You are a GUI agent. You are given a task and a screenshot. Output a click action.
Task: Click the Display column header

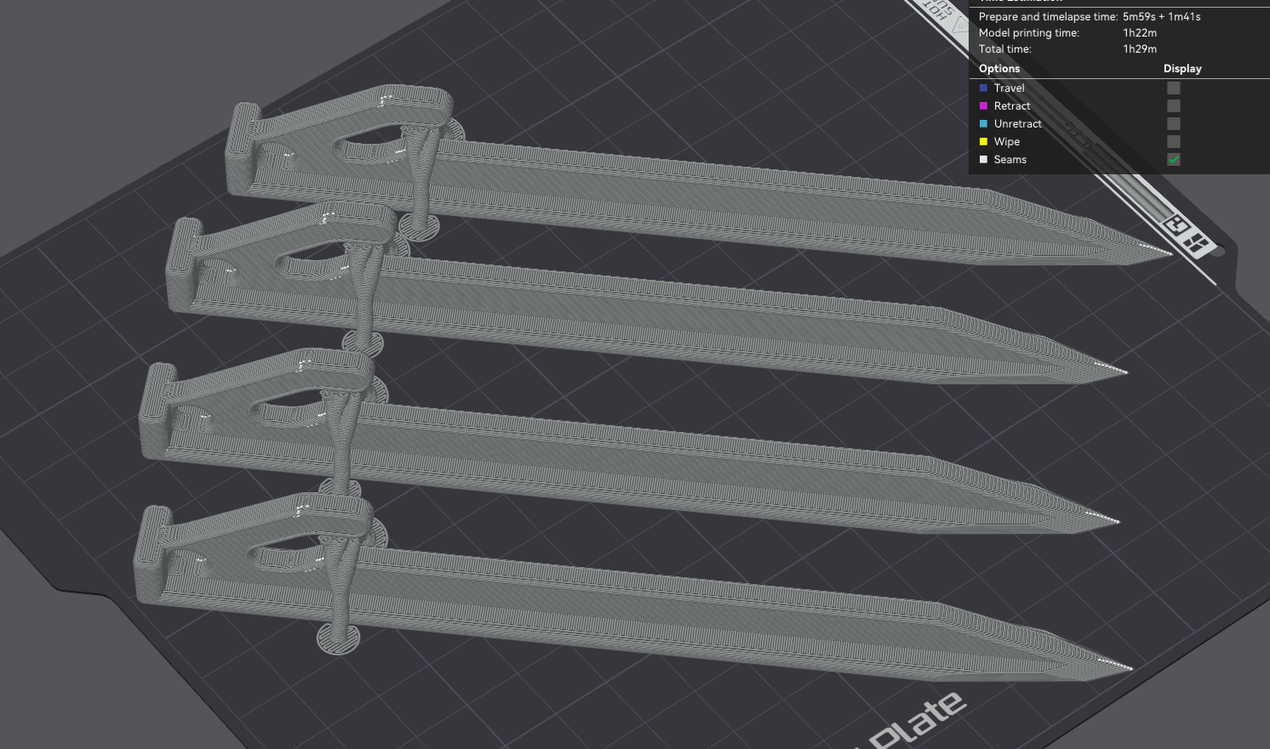(1182, 68)
